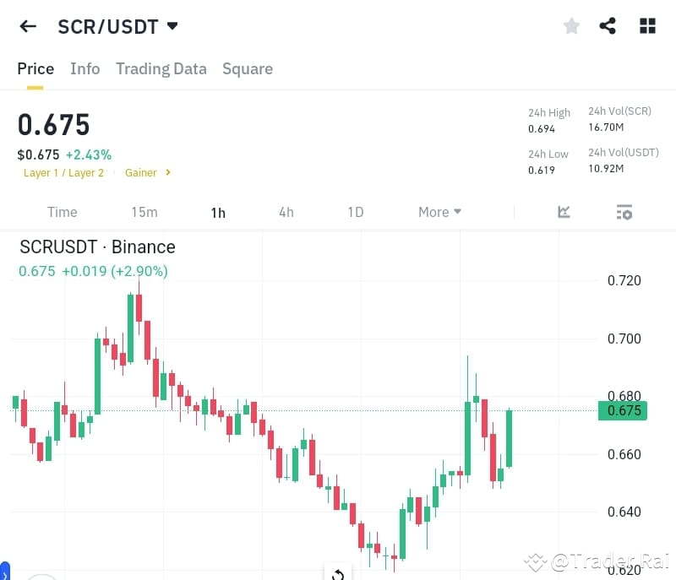
Task: Select the 4h timeframe
Action: 286,212
